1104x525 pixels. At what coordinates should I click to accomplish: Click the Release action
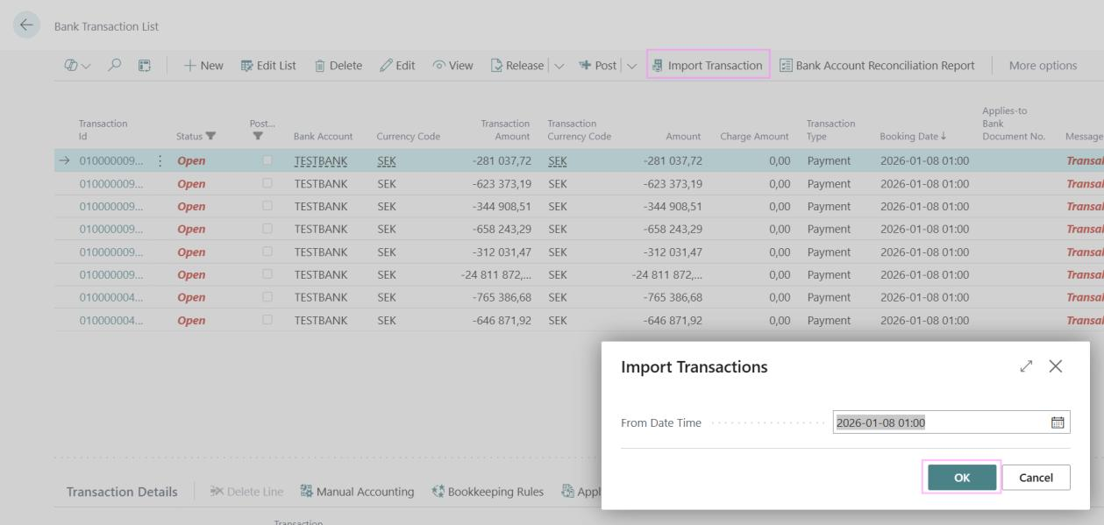[x=516, y=66]
